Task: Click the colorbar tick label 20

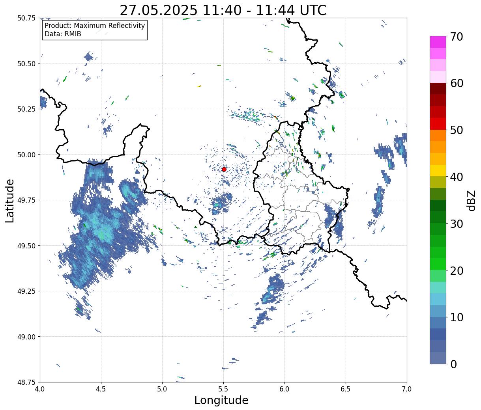Action: [x=457, y=270]
